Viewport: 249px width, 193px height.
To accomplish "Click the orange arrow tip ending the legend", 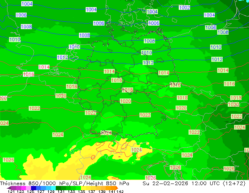I will pos(117,188).
